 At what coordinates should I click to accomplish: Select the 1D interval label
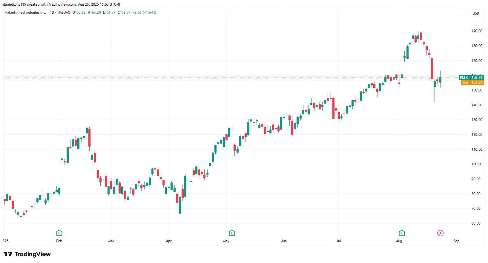click(x=52, y=13)
